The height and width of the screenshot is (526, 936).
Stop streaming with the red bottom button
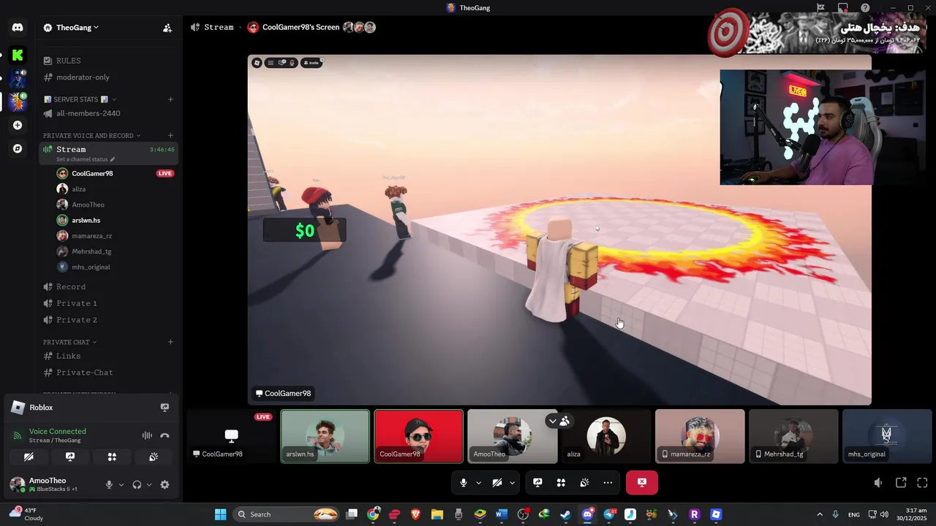click(x=641, y=482)
